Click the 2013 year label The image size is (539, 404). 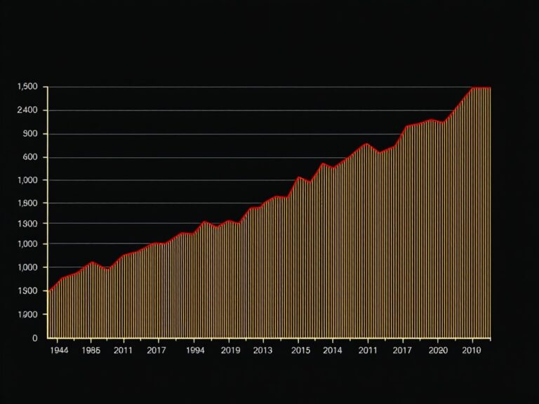click(262, 350)
